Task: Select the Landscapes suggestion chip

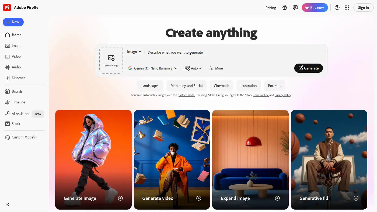Action: coord(150,86)
